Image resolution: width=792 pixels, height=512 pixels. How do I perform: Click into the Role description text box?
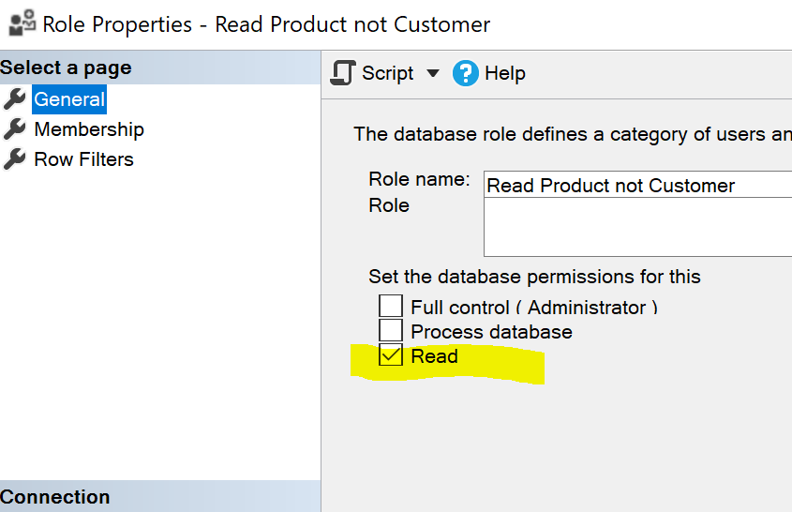[637, 227]
